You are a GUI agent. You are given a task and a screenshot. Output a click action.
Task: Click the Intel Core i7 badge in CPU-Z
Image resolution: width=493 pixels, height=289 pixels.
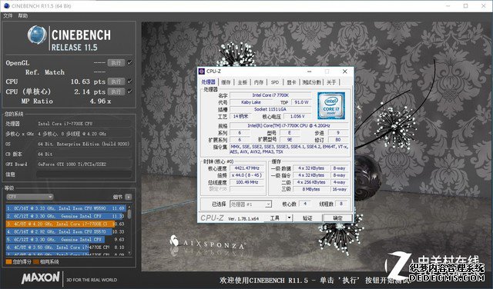[331, 105]
